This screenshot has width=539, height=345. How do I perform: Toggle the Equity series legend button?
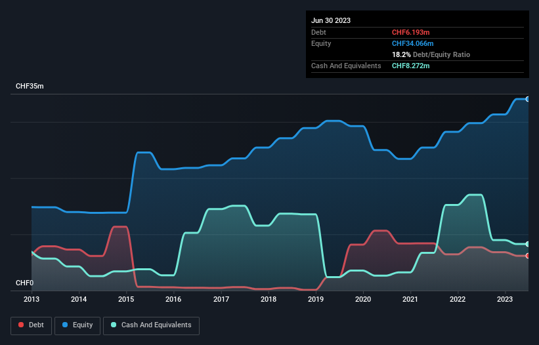click(x=77, y=325)
